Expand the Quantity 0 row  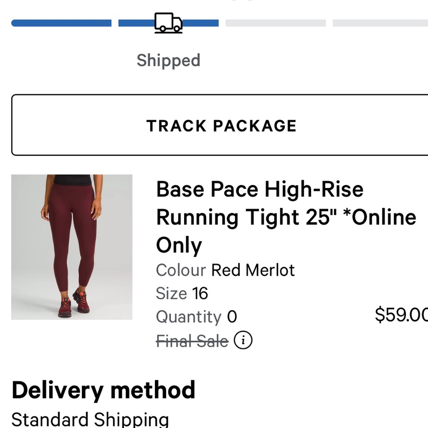point(194,317)
